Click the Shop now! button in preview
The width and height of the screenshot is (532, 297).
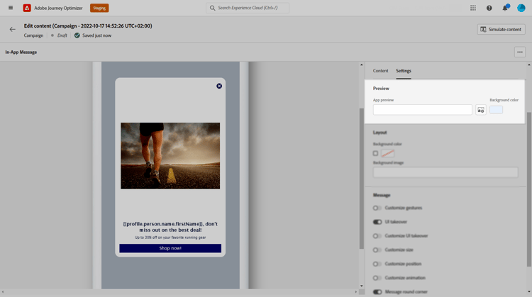[170, 248]
